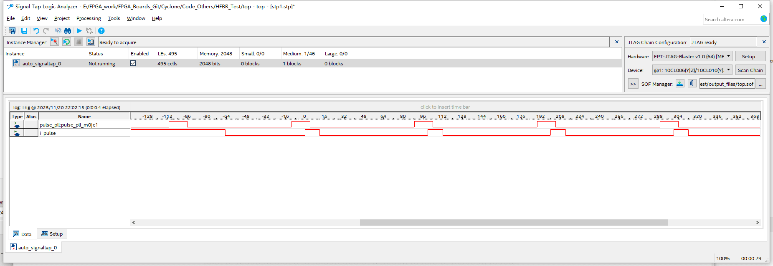The image size is (773, 266).
Task: Click the Read Data icon in Instance Manager
Action: [91, 42]
